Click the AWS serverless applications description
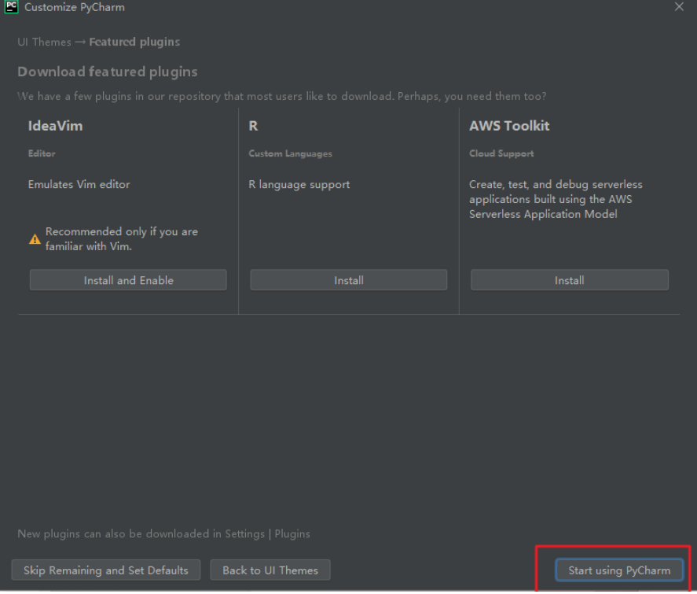The height and width of the screenshot is (594, 697). click(556, 199)
